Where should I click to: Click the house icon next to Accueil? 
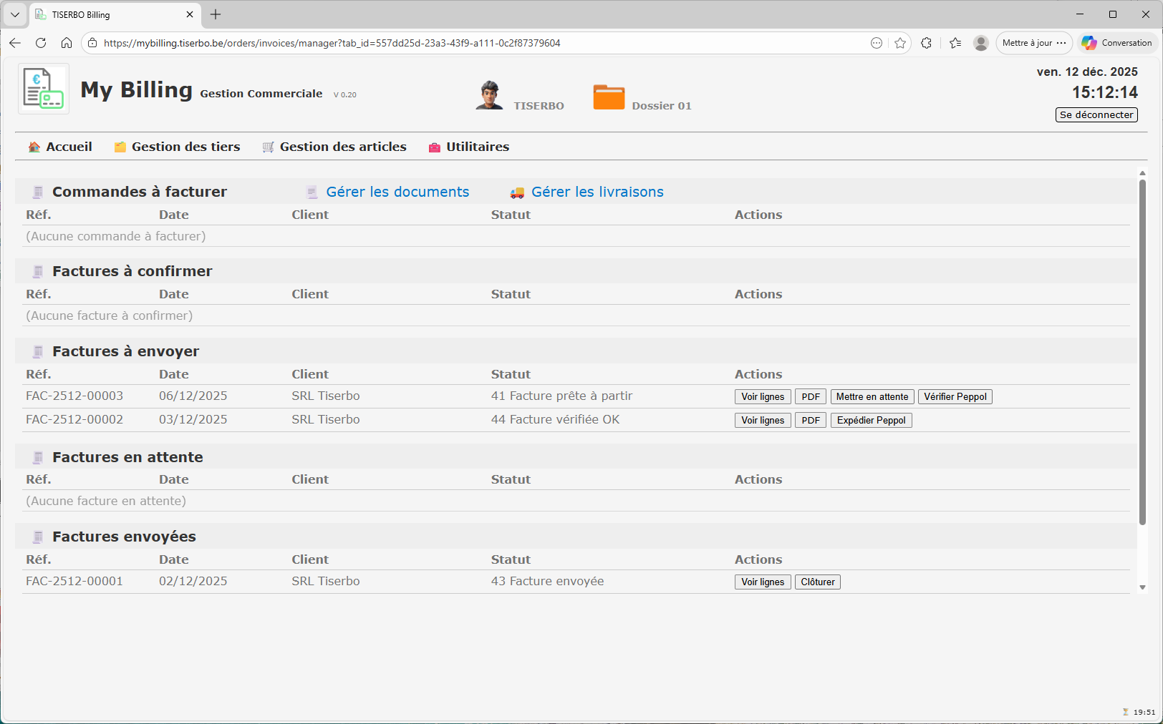(x=34, y=146)
